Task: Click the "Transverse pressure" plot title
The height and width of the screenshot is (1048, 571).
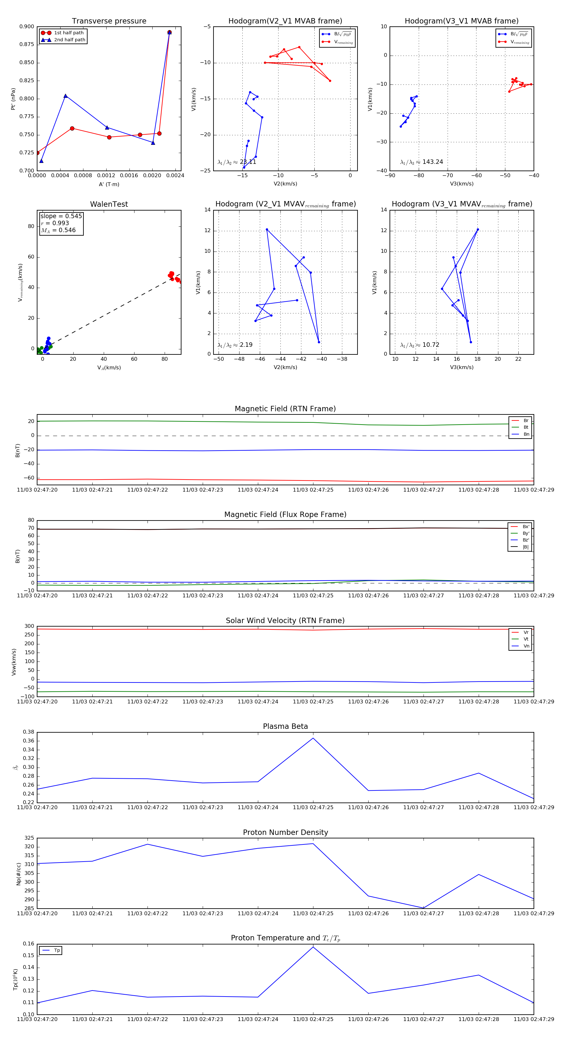Action: tap(109, 21)
